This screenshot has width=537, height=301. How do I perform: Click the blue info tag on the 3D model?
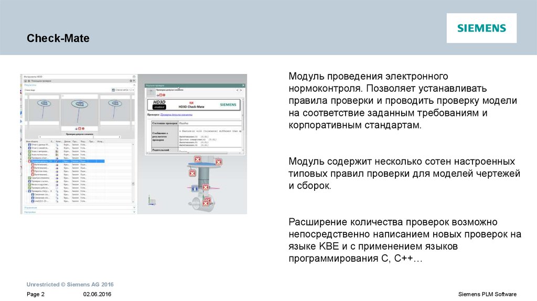coord(195,188)
